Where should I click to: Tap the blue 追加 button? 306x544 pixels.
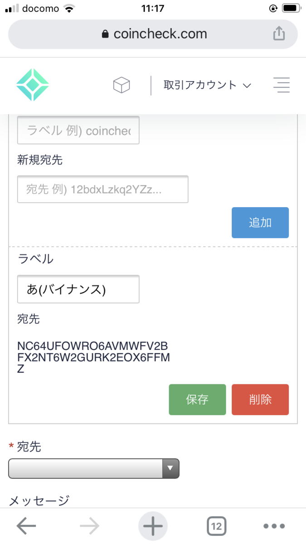tap(260, 223)
